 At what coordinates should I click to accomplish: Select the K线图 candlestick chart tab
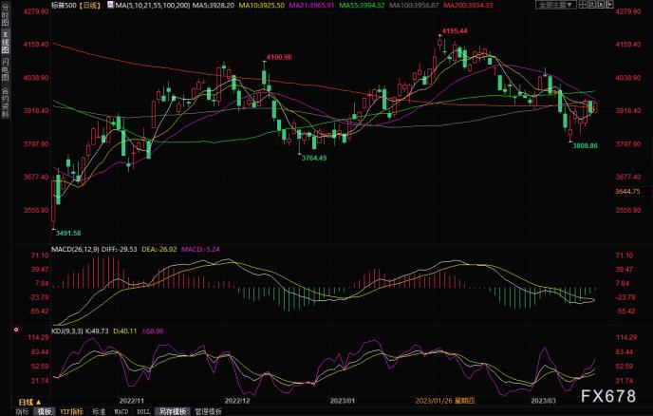[6, 43]
